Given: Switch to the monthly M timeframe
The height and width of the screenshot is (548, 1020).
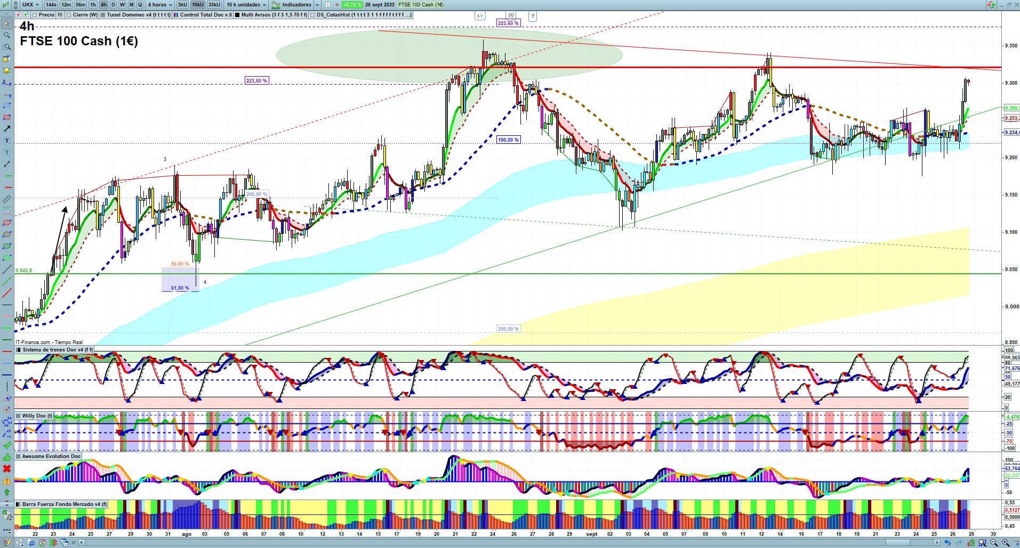Looking at the screenshot, I should tap(131, 5).
